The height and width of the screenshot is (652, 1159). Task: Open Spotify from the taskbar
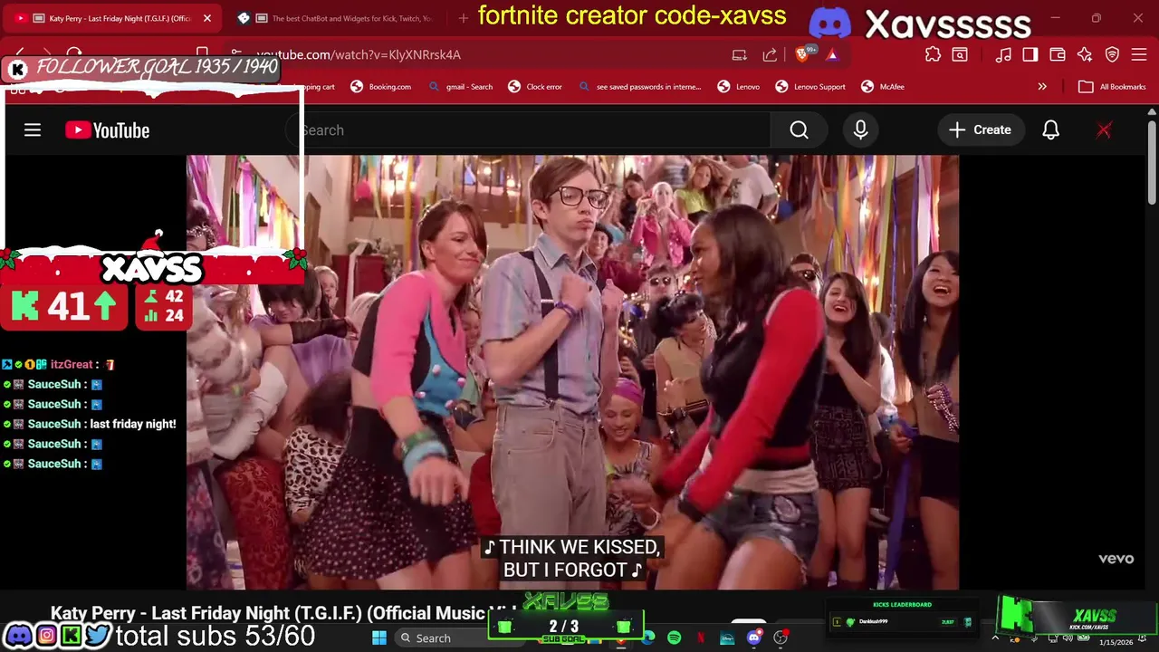674,638
